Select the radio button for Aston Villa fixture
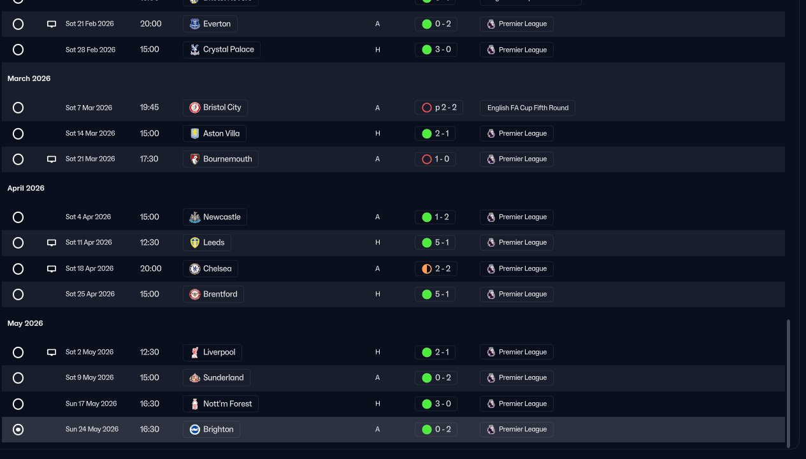 point(18,134)
